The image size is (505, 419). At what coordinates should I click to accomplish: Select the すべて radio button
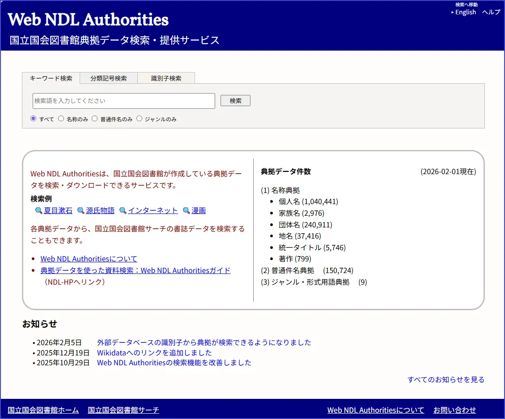tap(33, 119)
